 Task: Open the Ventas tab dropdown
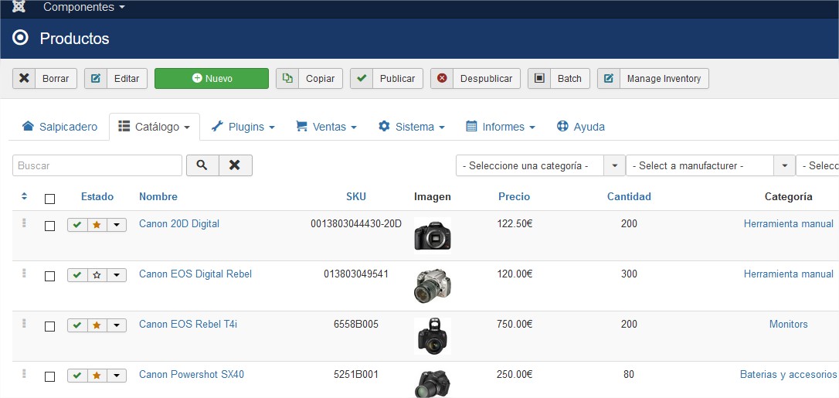point(326,127)
